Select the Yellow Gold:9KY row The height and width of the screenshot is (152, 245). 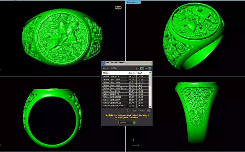(x=125, y=77)
